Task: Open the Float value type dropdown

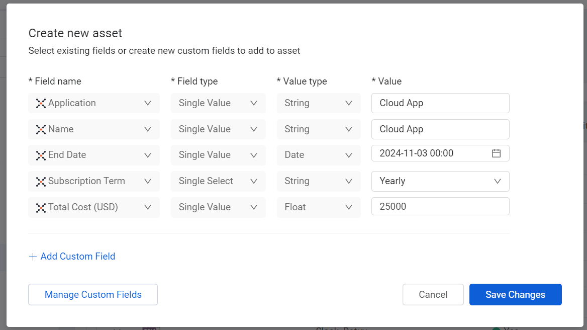Action: pos(349,207)
